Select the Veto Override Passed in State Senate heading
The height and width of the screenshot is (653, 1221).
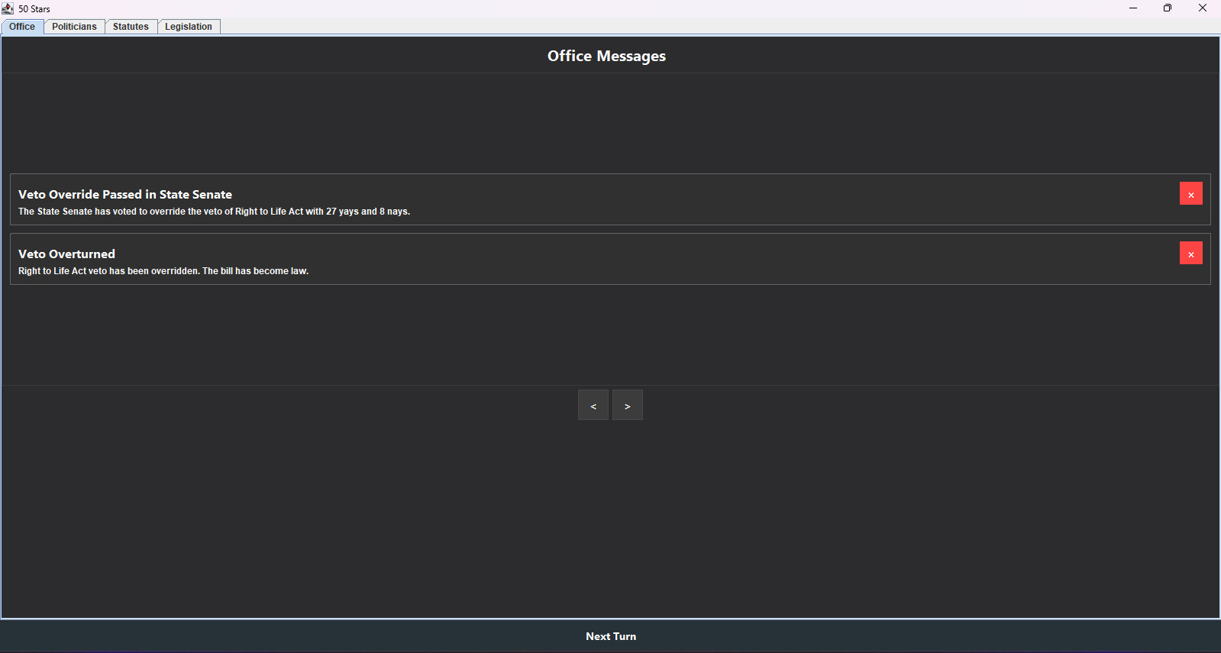125,195
